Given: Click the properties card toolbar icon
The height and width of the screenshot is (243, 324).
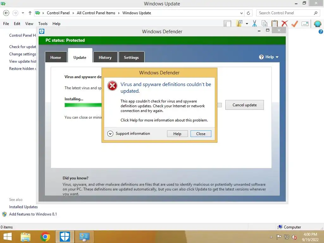Looking at the screenshot, I should (x=305, y=24).
